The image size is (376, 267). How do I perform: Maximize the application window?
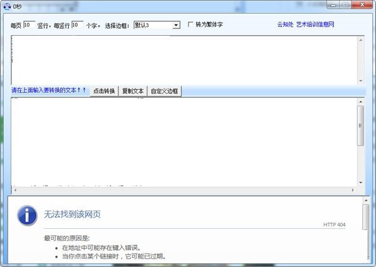pos(345,7)
